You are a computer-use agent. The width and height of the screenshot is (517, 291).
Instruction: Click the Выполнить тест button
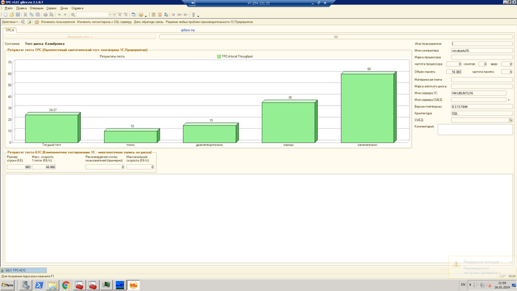coord(80,37)
